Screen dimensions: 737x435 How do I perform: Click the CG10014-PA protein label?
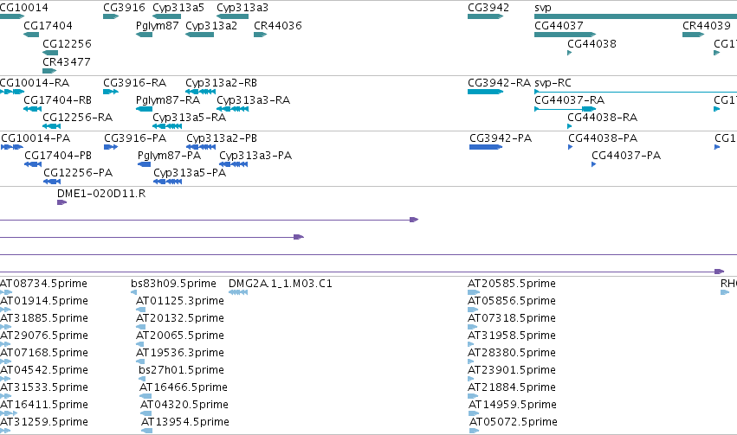click(36, 138)
